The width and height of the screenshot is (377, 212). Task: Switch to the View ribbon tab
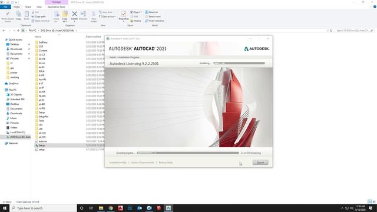39,6
